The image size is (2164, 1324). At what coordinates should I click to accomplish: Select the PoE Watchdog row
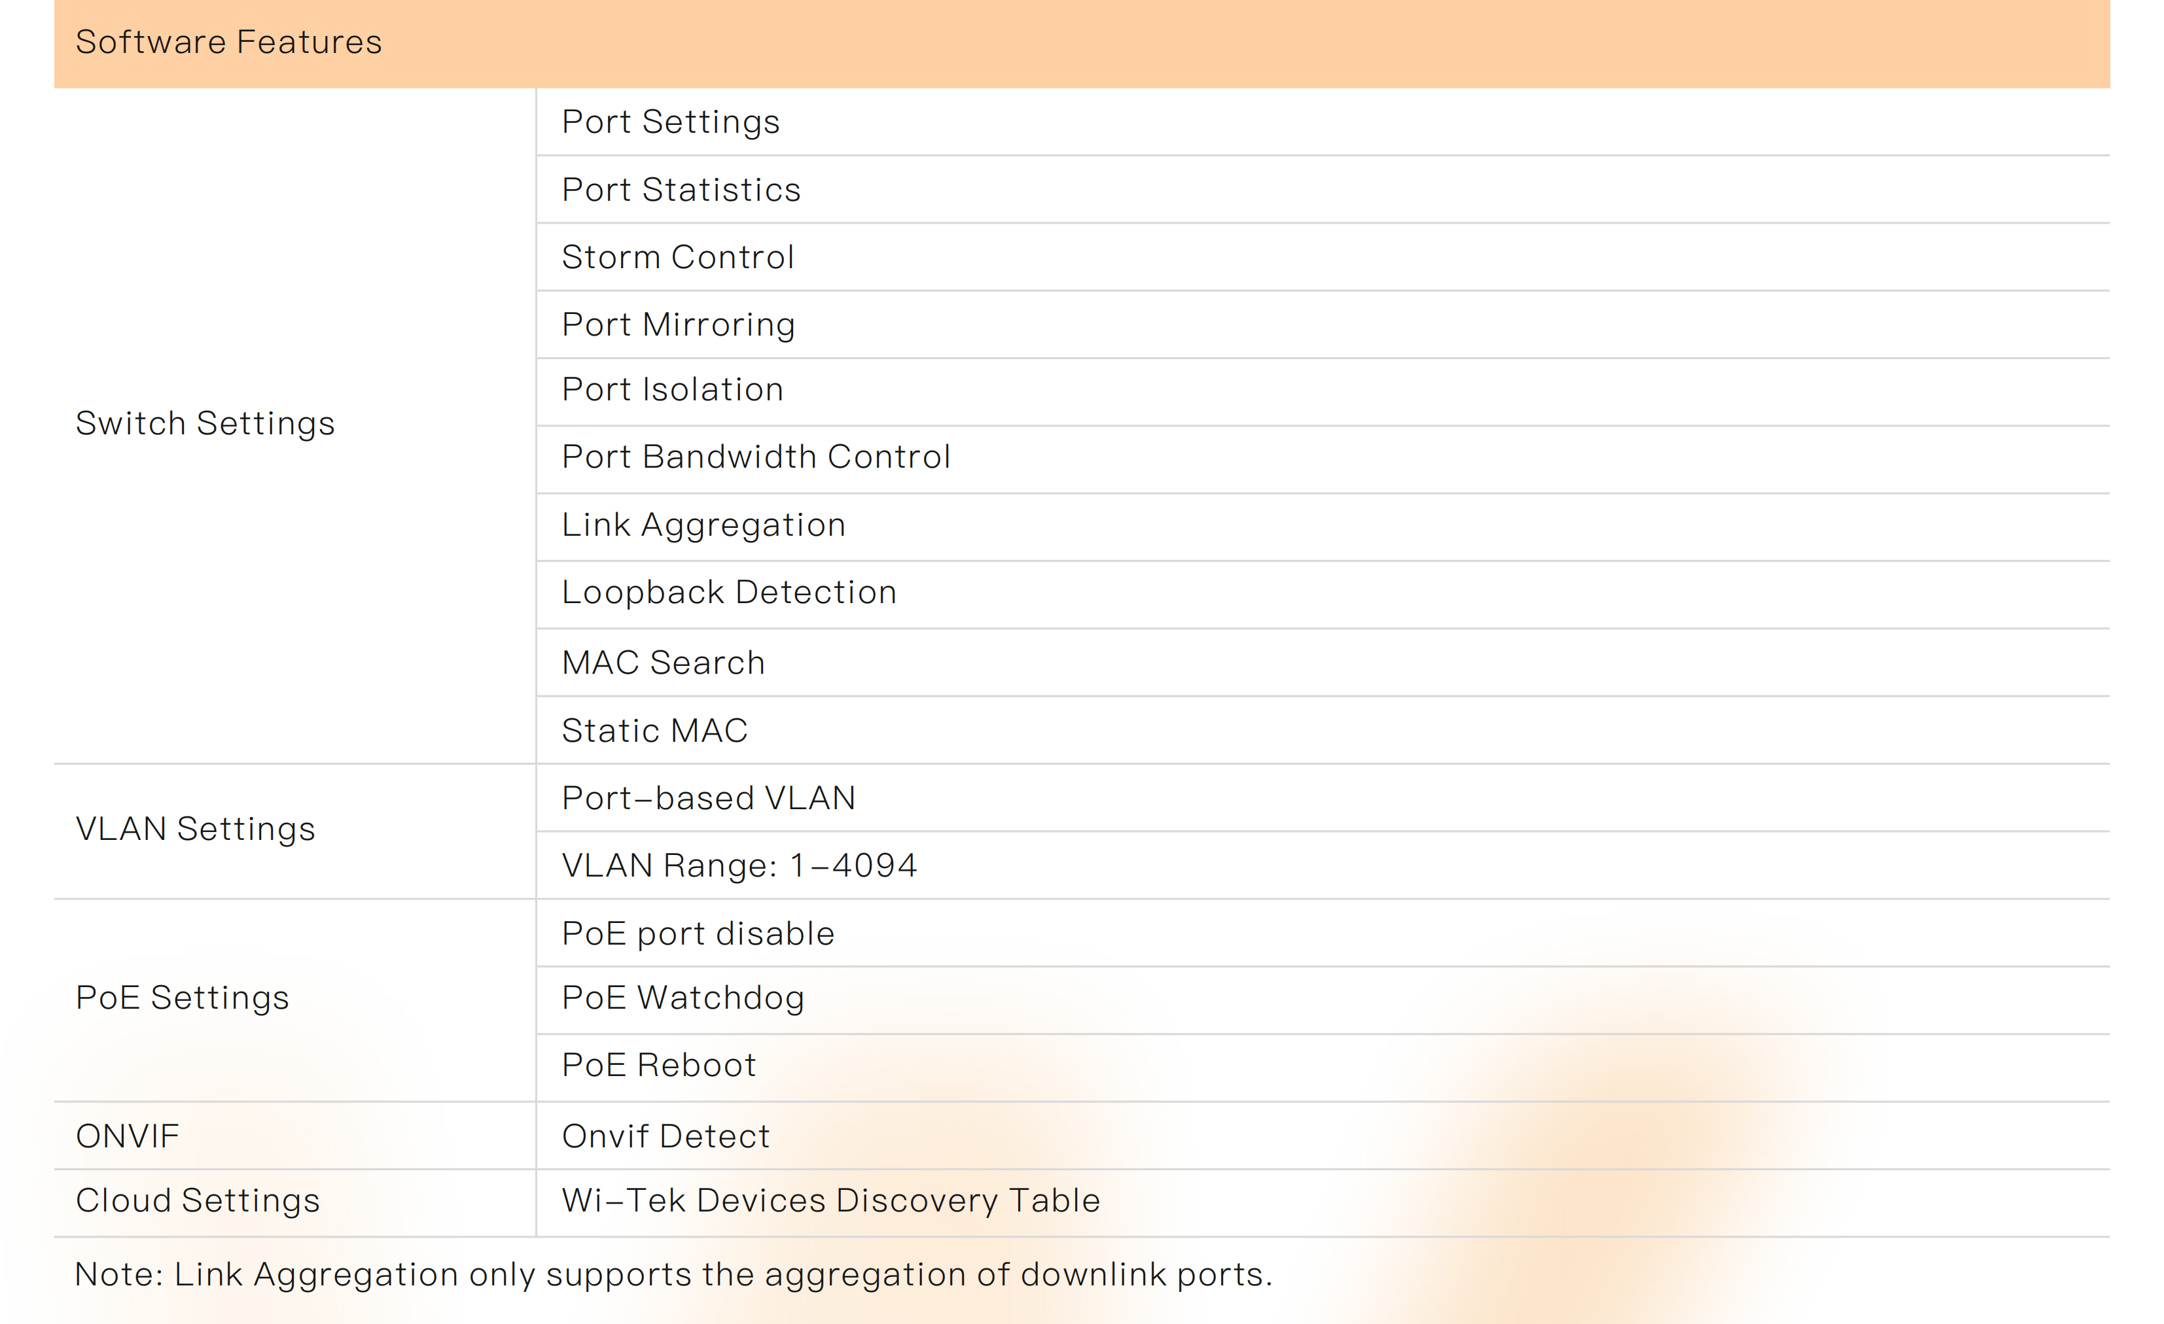tap(683, 998)
